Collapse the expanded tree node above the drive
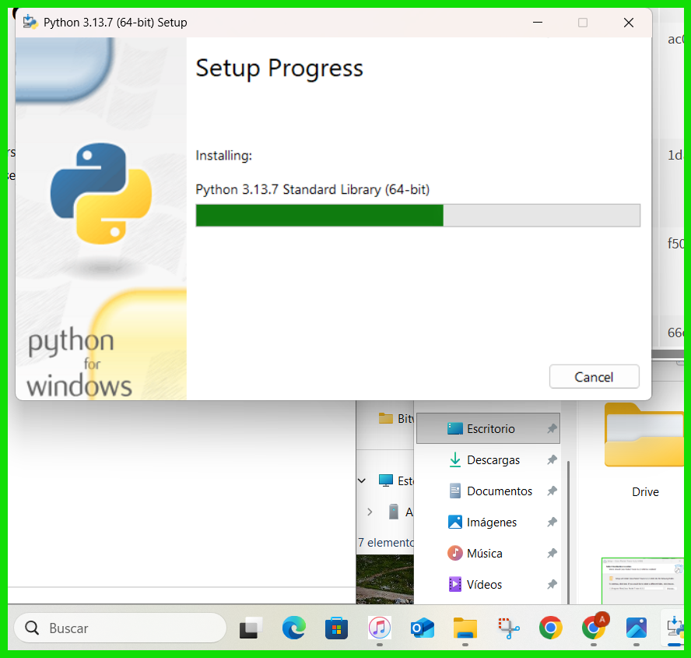Screen dimensions: 691x658 [362, 481]
